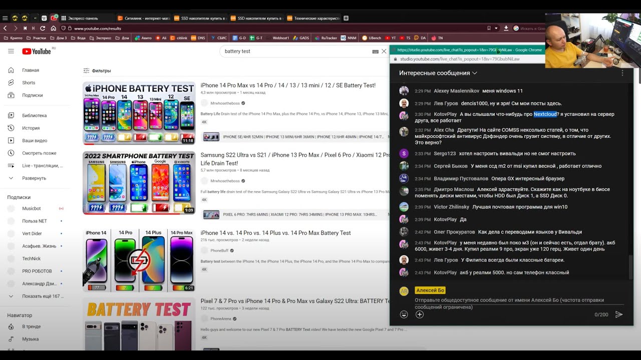Click Alexey Maslennikov's name in chat
This screenshot has height=360, width=641.
[x=456, y=91]
